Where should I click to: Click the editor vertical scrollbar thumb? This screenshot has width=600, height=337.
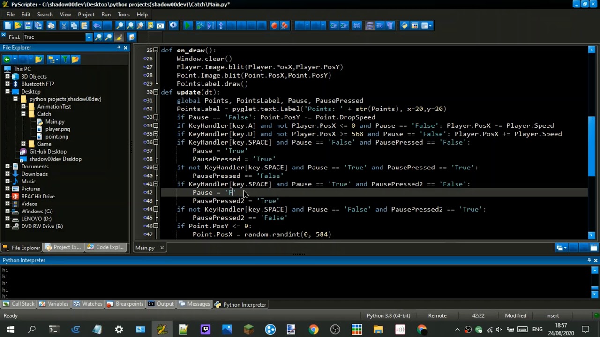(x=592, y=147)
